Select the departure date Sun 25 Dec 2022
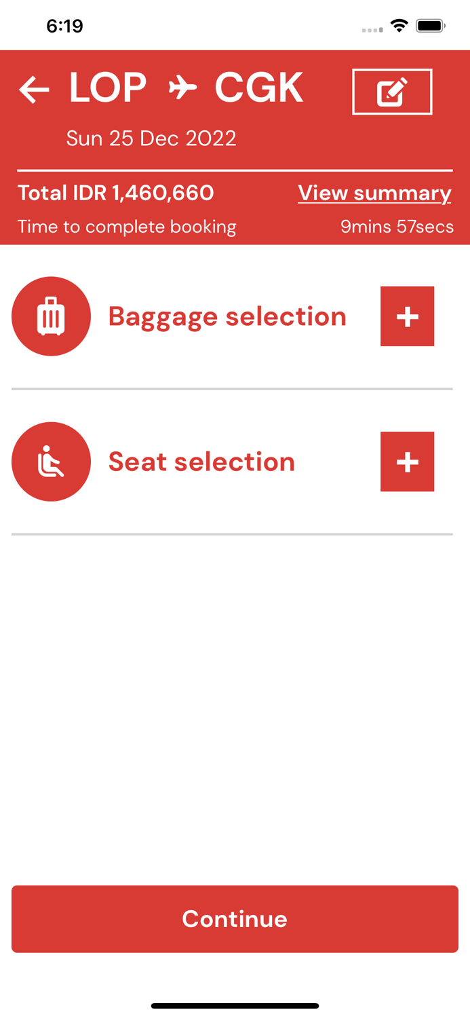This screenshot has height=1018, width=470. [151, 138]
